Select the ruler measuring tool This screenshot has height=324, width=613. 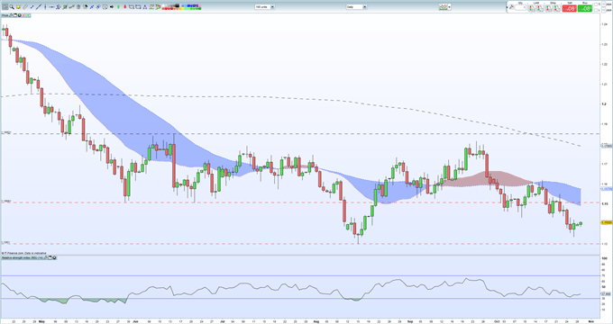(25, 6)
